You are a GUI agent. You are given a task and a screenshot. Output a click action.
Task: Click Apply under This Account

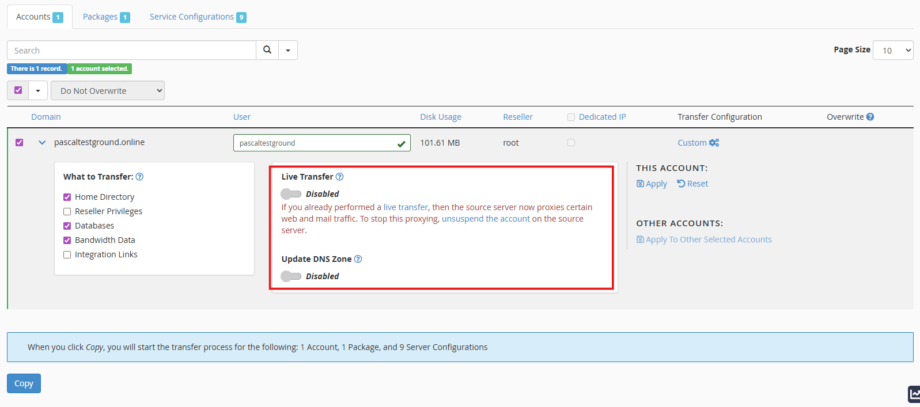tap(652, 184)
